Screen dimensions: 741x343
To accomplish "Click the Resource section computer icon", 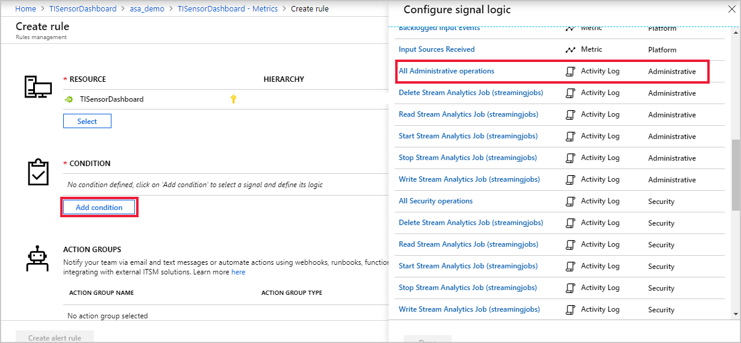I will (x=37, y=87).
